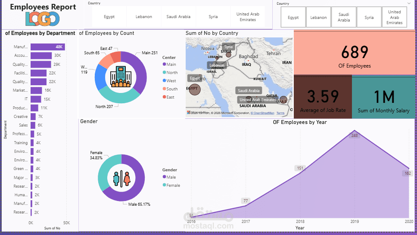Click the 3.59 Average of Job Rate card
Screen dimensions: 417x235
click(323, 97)
